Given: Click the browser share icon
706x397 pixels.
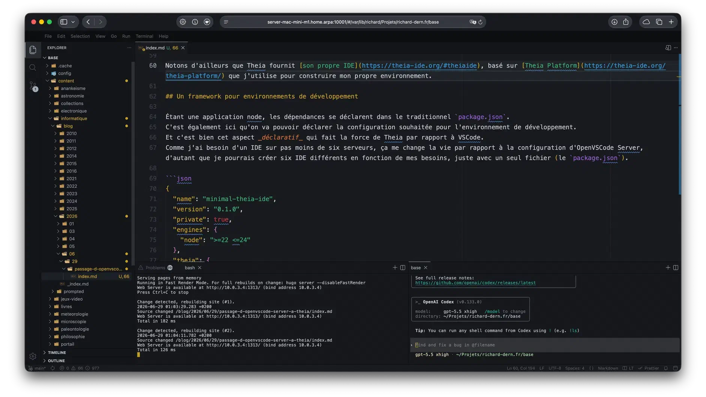Looking at the screenshot, I should (626, 22).
